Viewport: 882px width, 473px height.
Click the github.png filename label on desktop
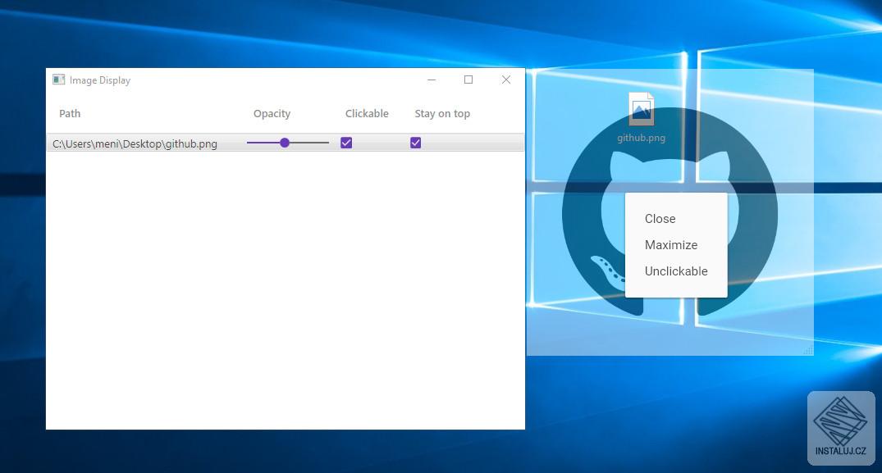pos(641,137)
